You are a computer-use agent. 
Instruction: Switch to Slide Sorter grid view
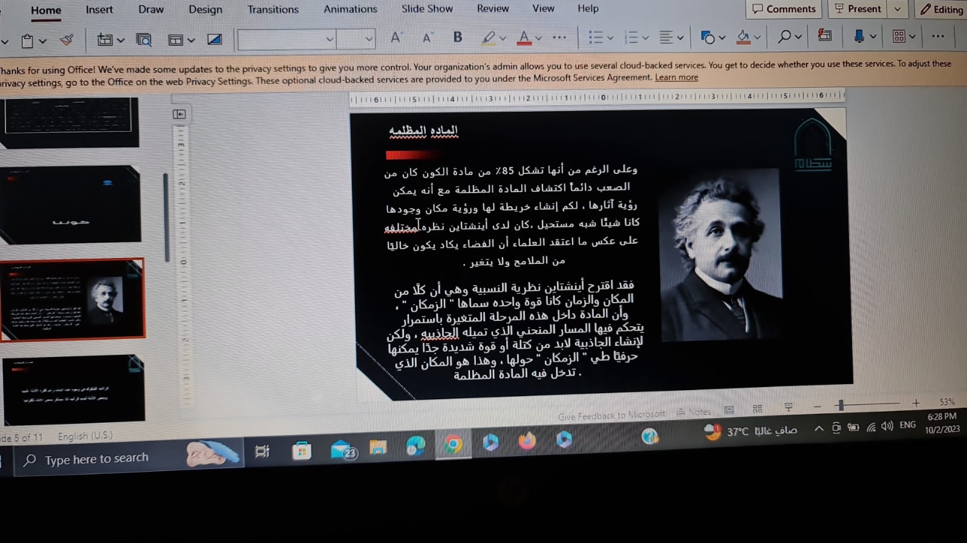pyautogui.click(x=757, y=409)
